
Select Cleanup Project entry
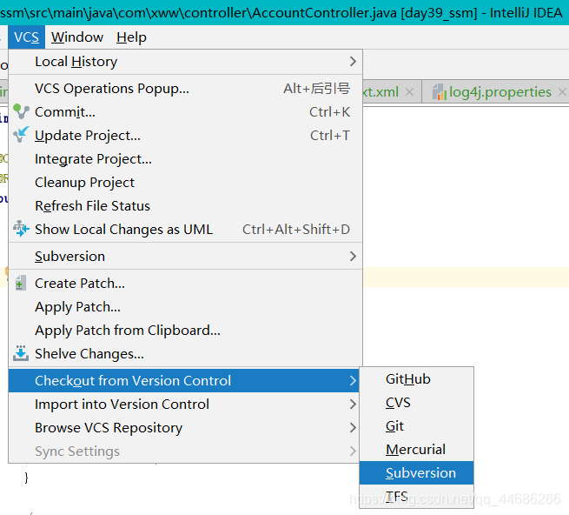click(x=185, y=182)
